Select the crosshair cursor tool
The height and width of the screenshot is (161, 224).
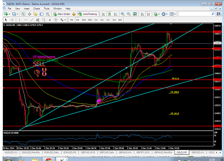[x=12, y=20]
